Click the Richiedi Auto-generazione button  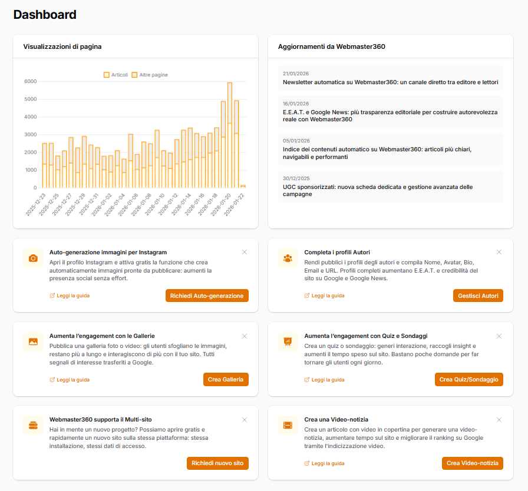click(x=207, y=296)
